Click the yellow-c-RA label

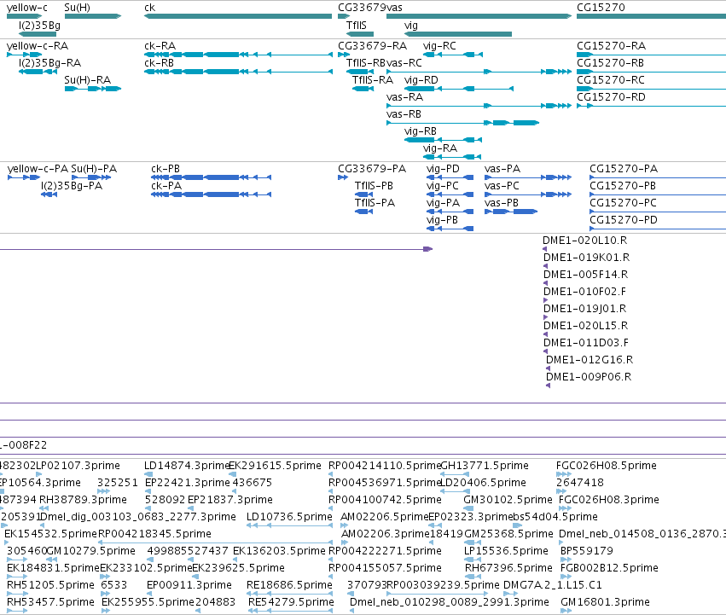[37, 46]
